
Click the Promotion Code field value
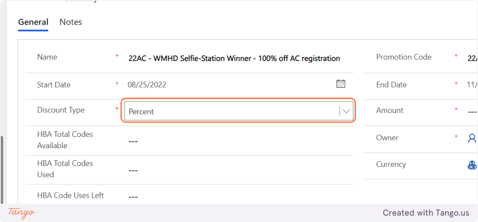coord(472,58)
